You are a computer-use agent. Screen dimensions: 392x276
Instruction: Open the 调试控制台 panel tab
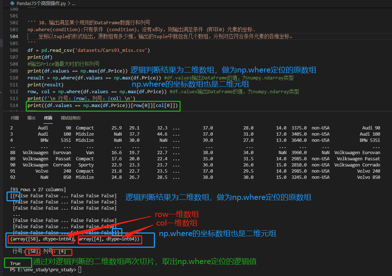(71, 118)
